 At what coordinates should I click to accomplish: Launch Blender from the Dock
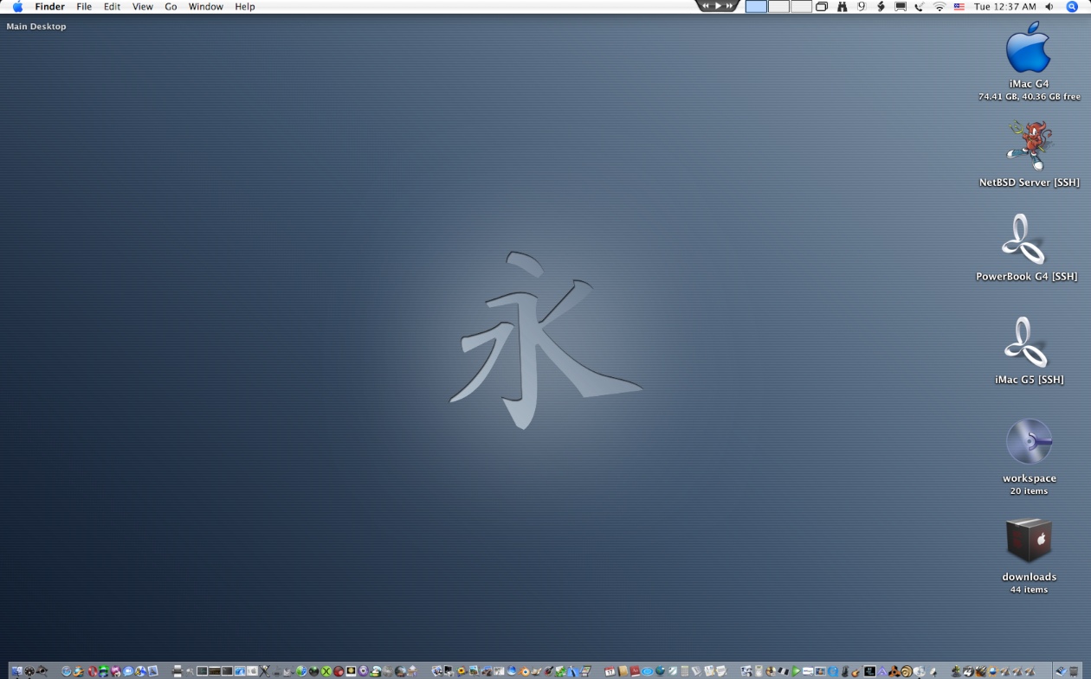[524, 670]
